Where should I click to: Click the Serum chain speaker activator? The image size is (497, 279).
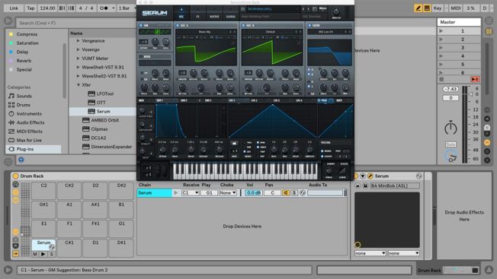tap(286, 193)
